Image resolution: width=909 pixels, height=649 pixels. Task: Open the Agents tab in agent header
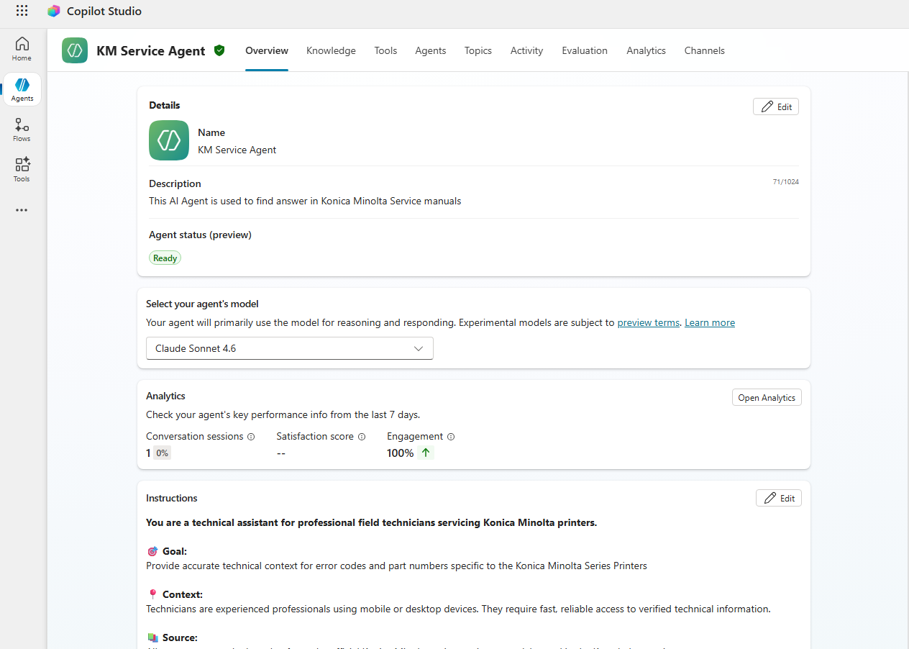(x=431, y=50)
